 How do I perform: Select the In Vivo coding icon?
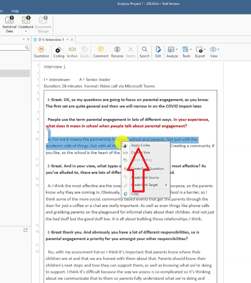72,52
